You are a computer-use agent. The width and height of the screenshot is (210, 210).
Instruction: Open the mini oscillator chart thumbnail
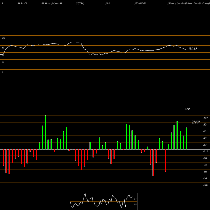pyautogui.click(x=104, y=201)
